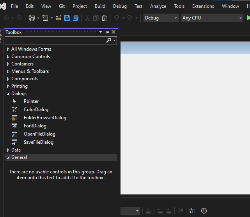The image size is (250, 217).
Task: Select the OpenFileDialog icon
Action: [x=14, y=134]
